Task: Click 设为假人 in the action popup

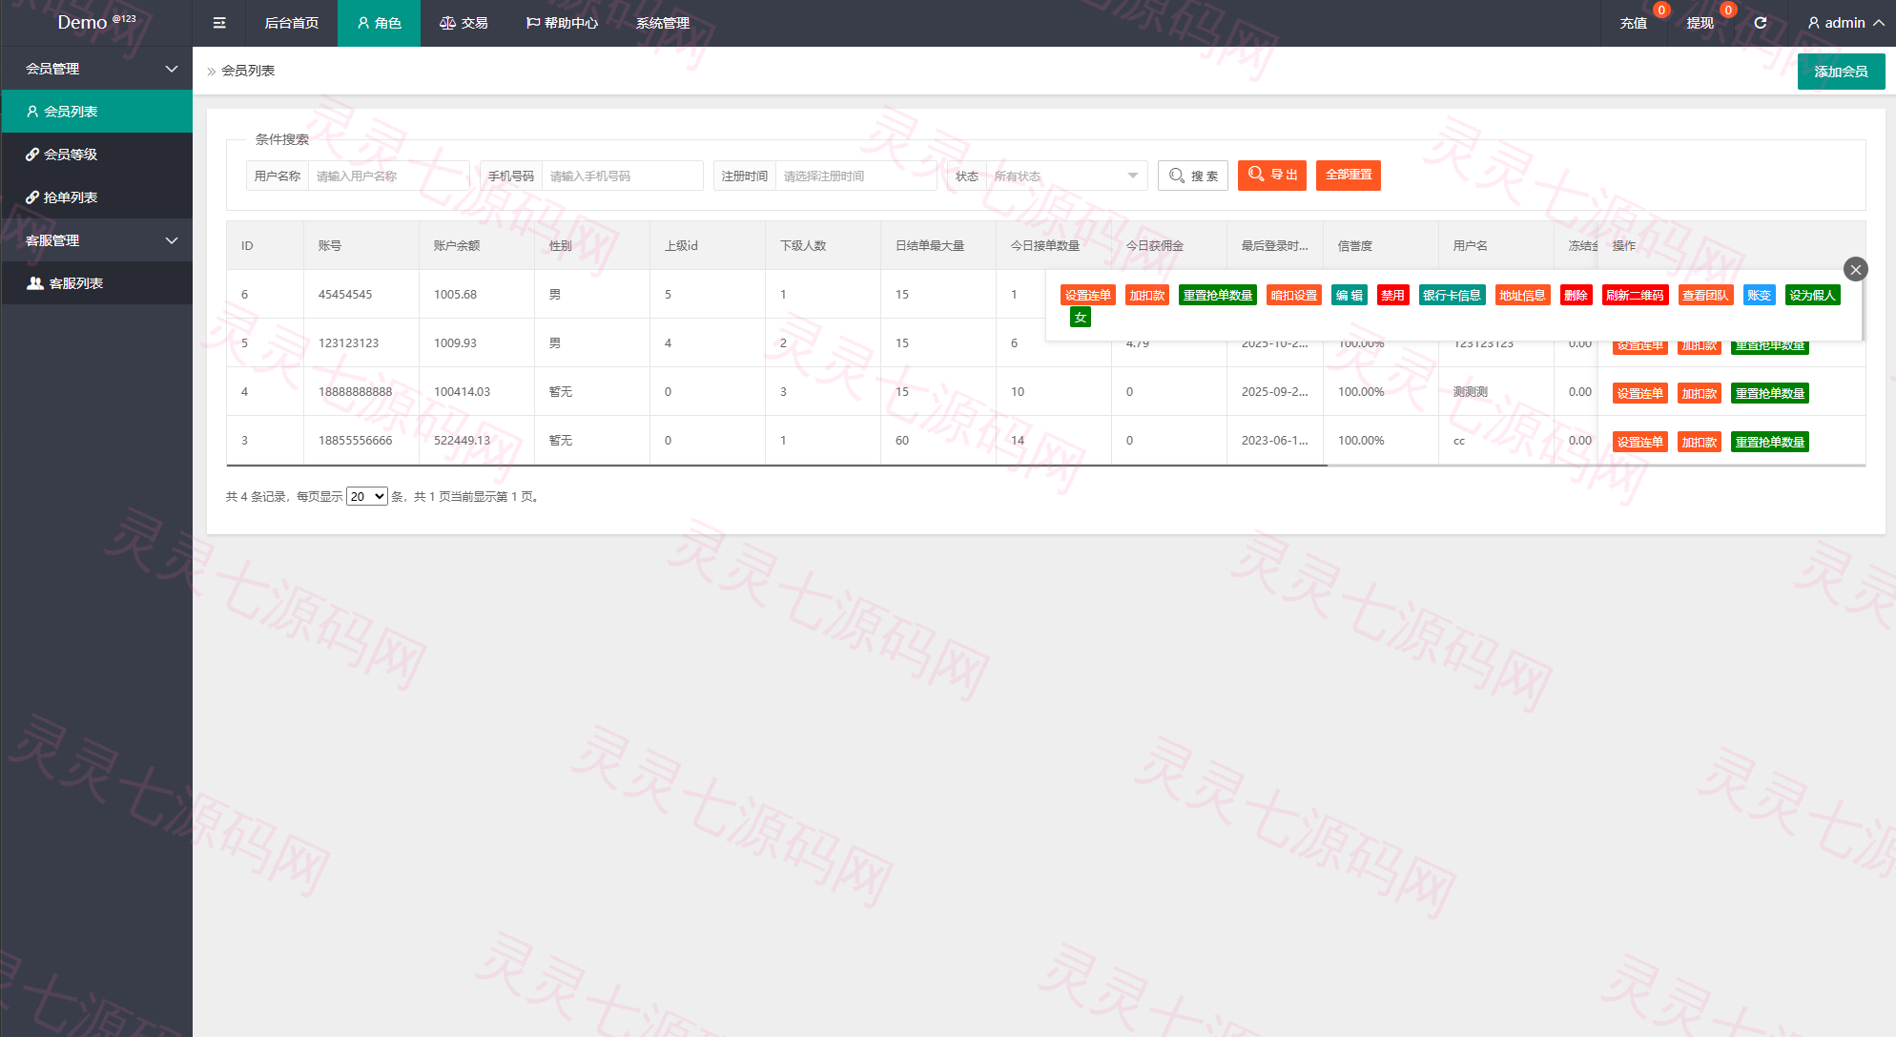Action: (1812, 295)
